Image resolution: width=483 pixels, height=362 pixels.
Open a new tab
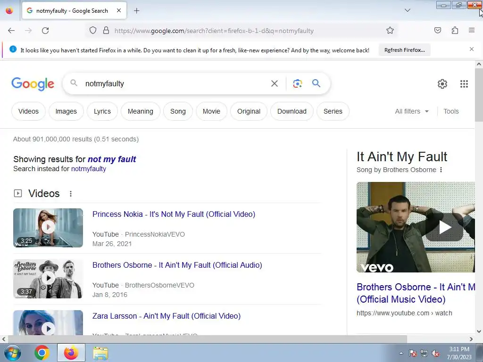point(136,11)
